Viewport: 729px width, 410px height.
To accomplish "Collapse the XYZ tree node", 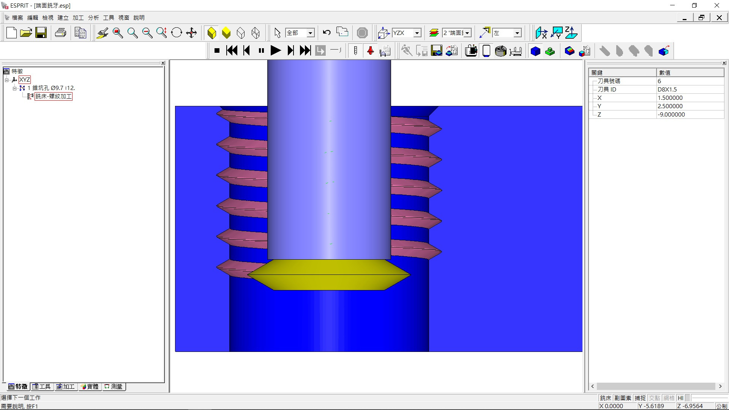I will point(6,80).
